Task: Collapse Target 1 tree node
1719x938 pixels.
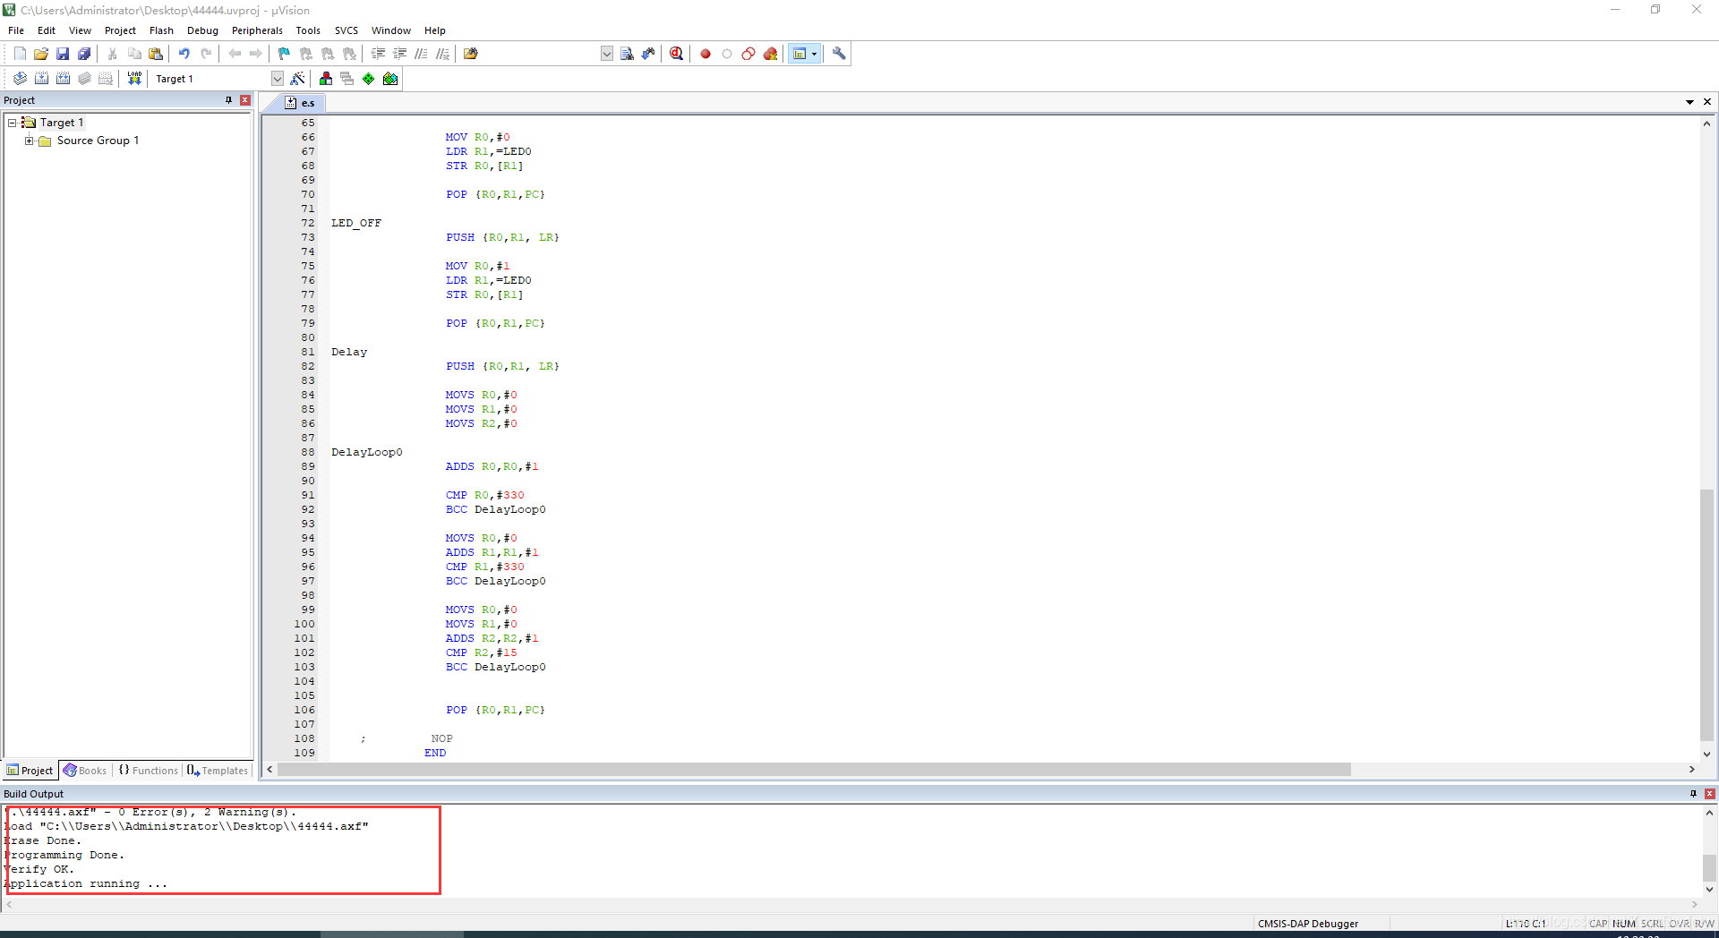Action: [x=13, y=123]
